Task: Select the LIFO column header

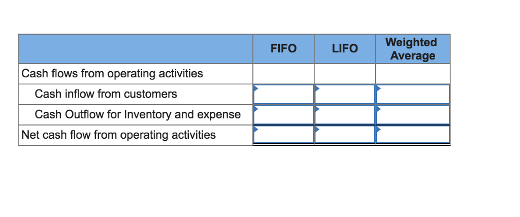Action: 345,49
